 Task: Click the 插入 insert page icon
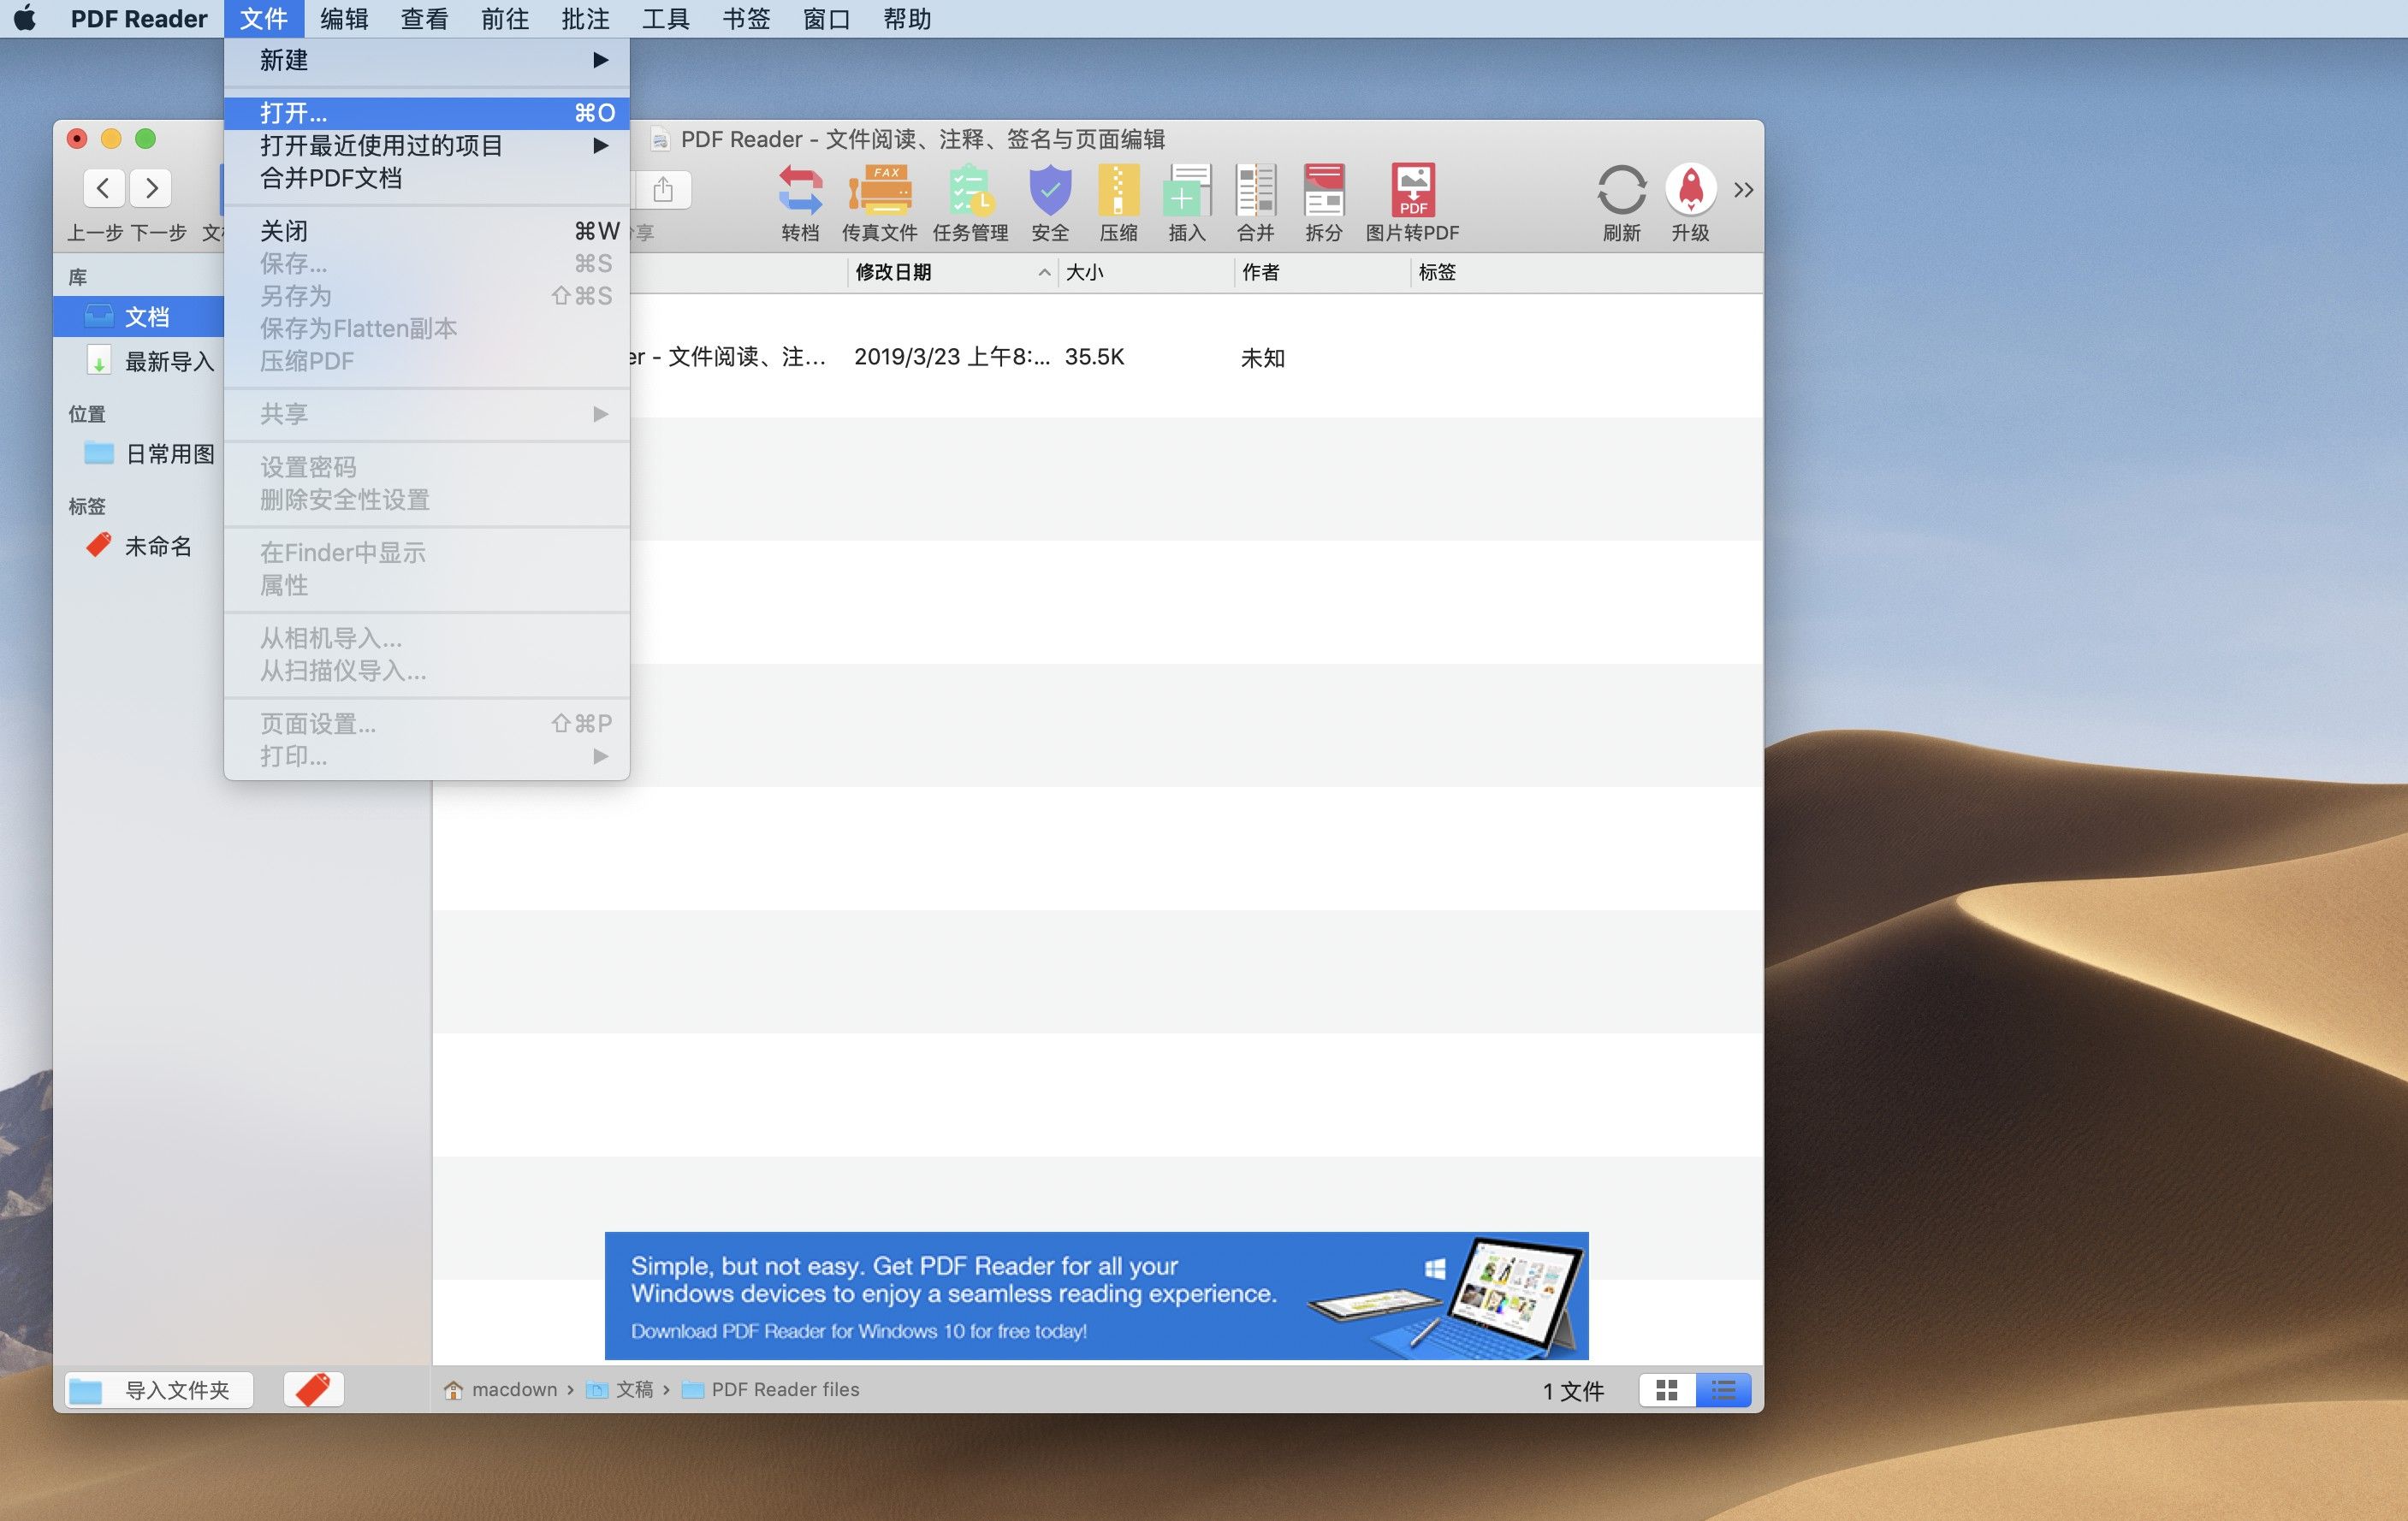coord(1187,190)
